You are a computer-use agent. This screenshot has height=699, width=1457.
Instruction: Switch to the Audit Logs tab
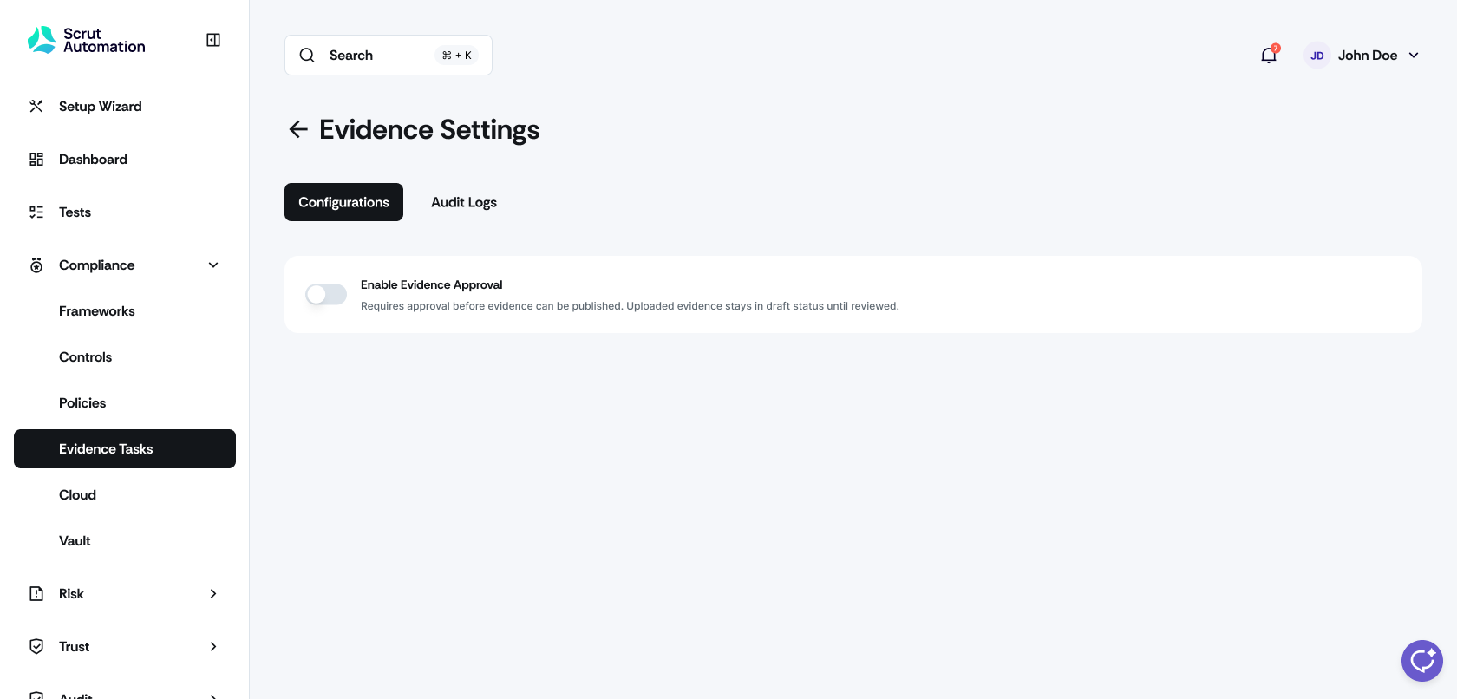click(464, 202)
